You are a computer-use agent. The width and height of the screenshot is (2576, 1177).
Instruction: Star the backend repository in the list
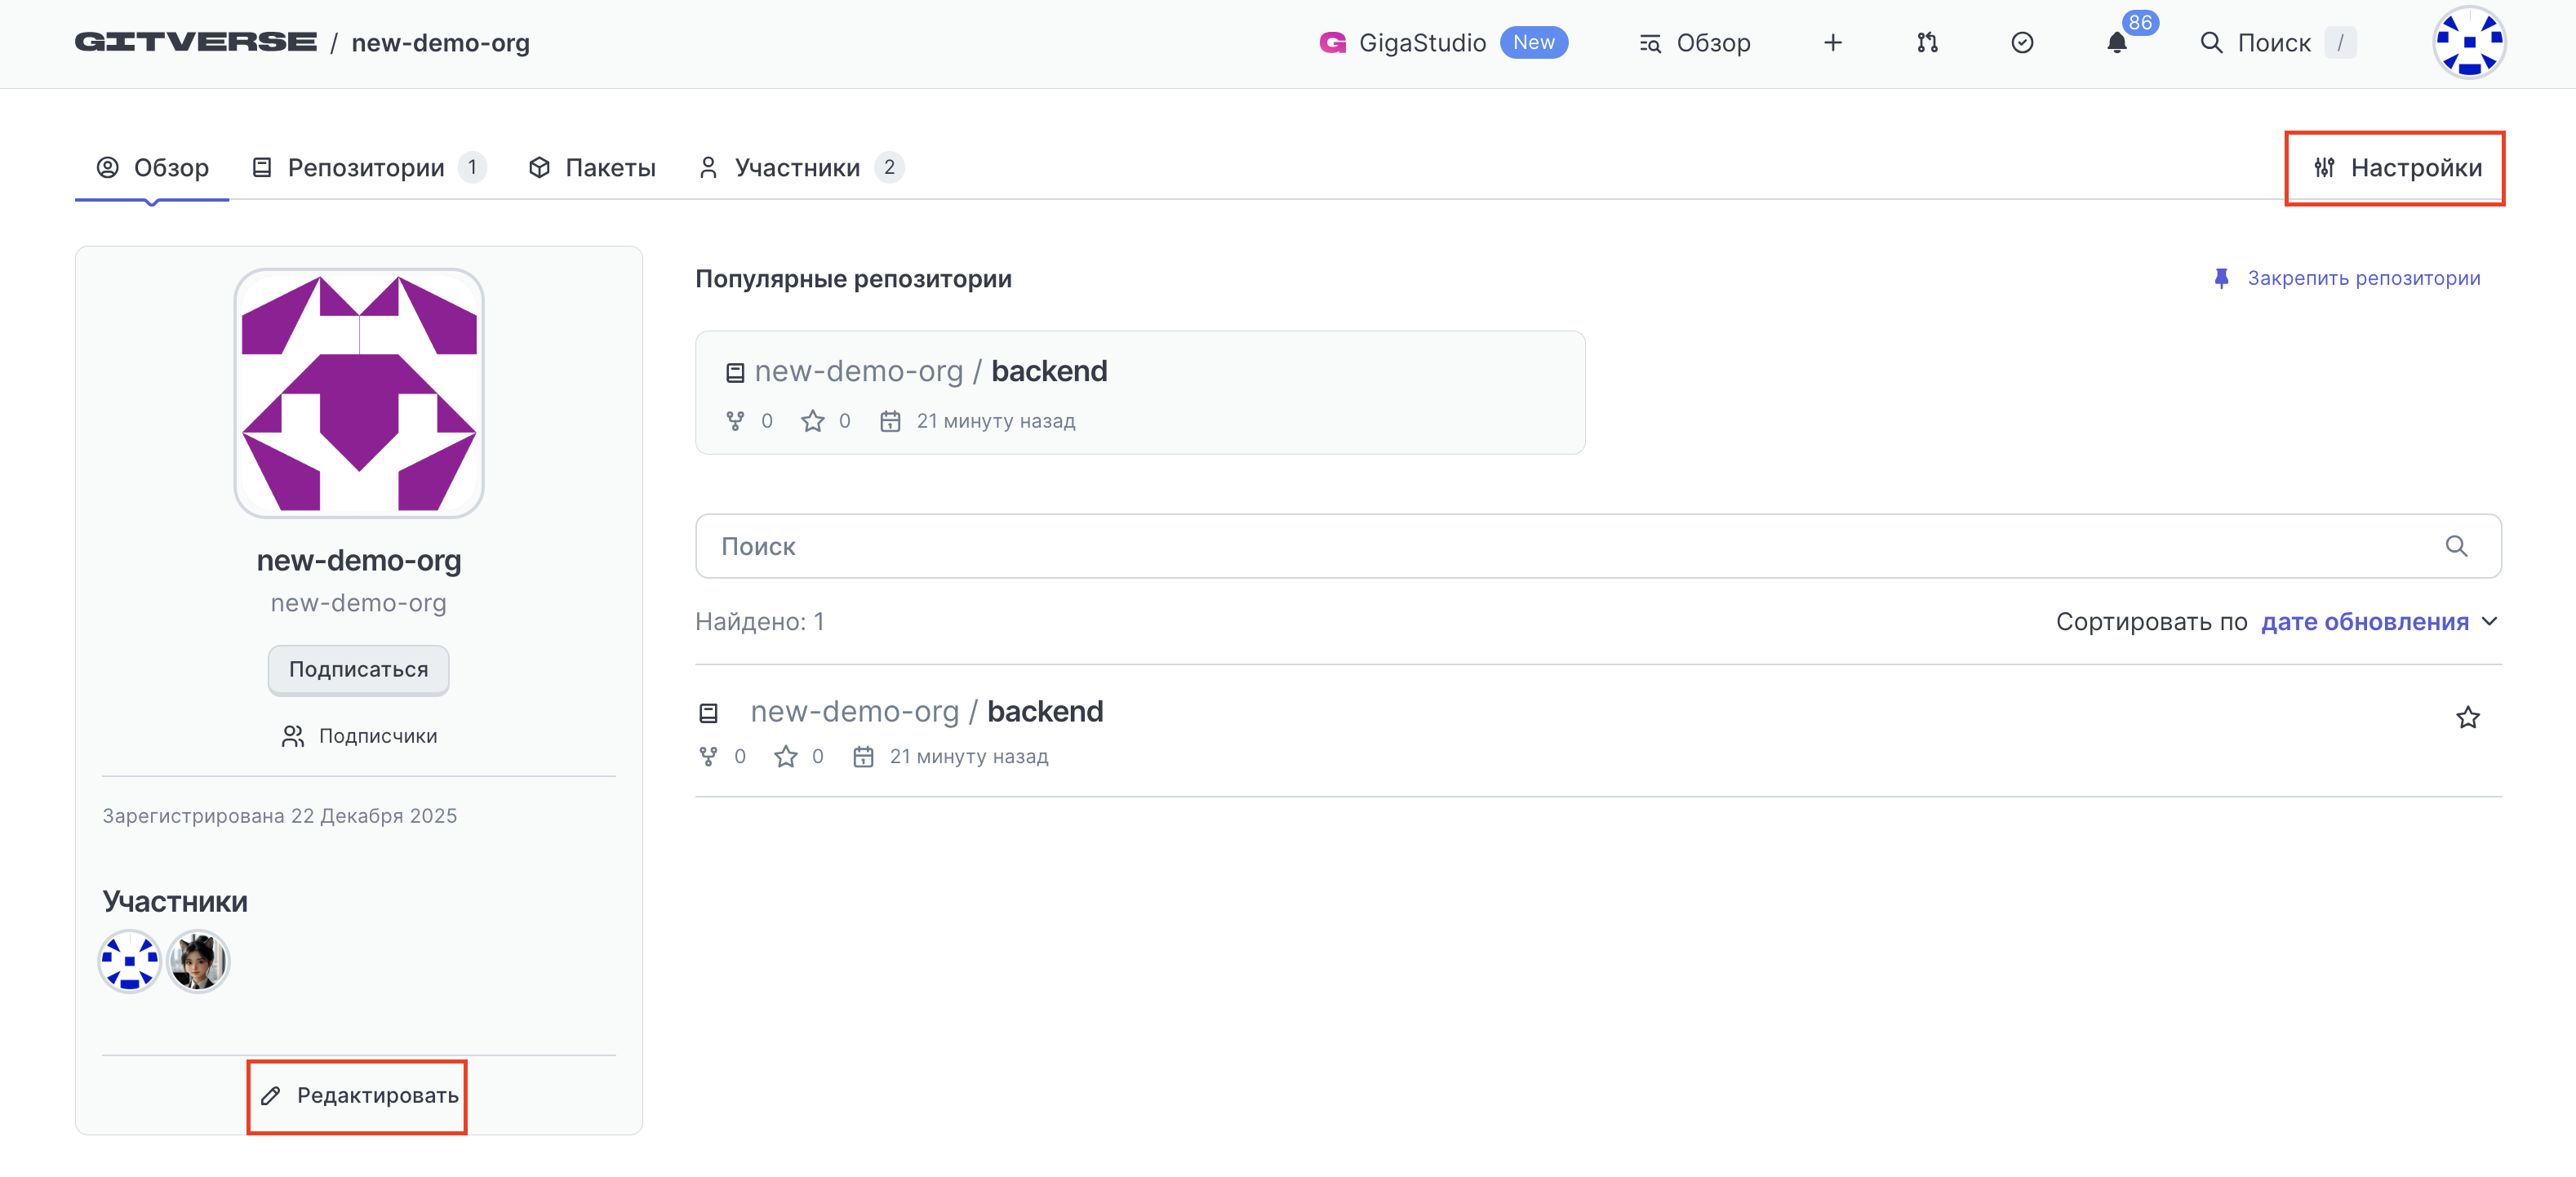(2467, 717)
